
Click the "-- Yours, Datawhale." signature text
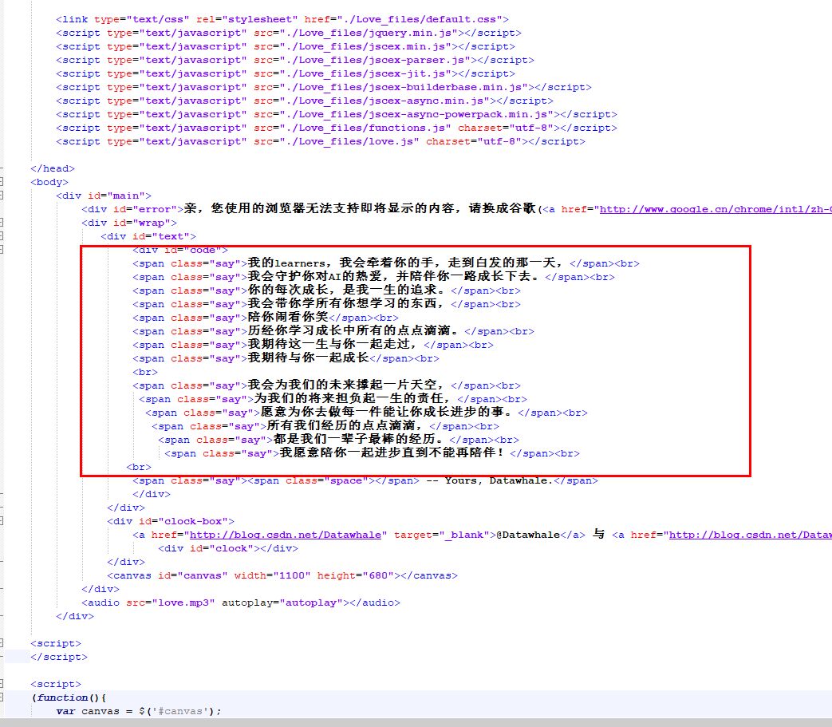(489, 480)
